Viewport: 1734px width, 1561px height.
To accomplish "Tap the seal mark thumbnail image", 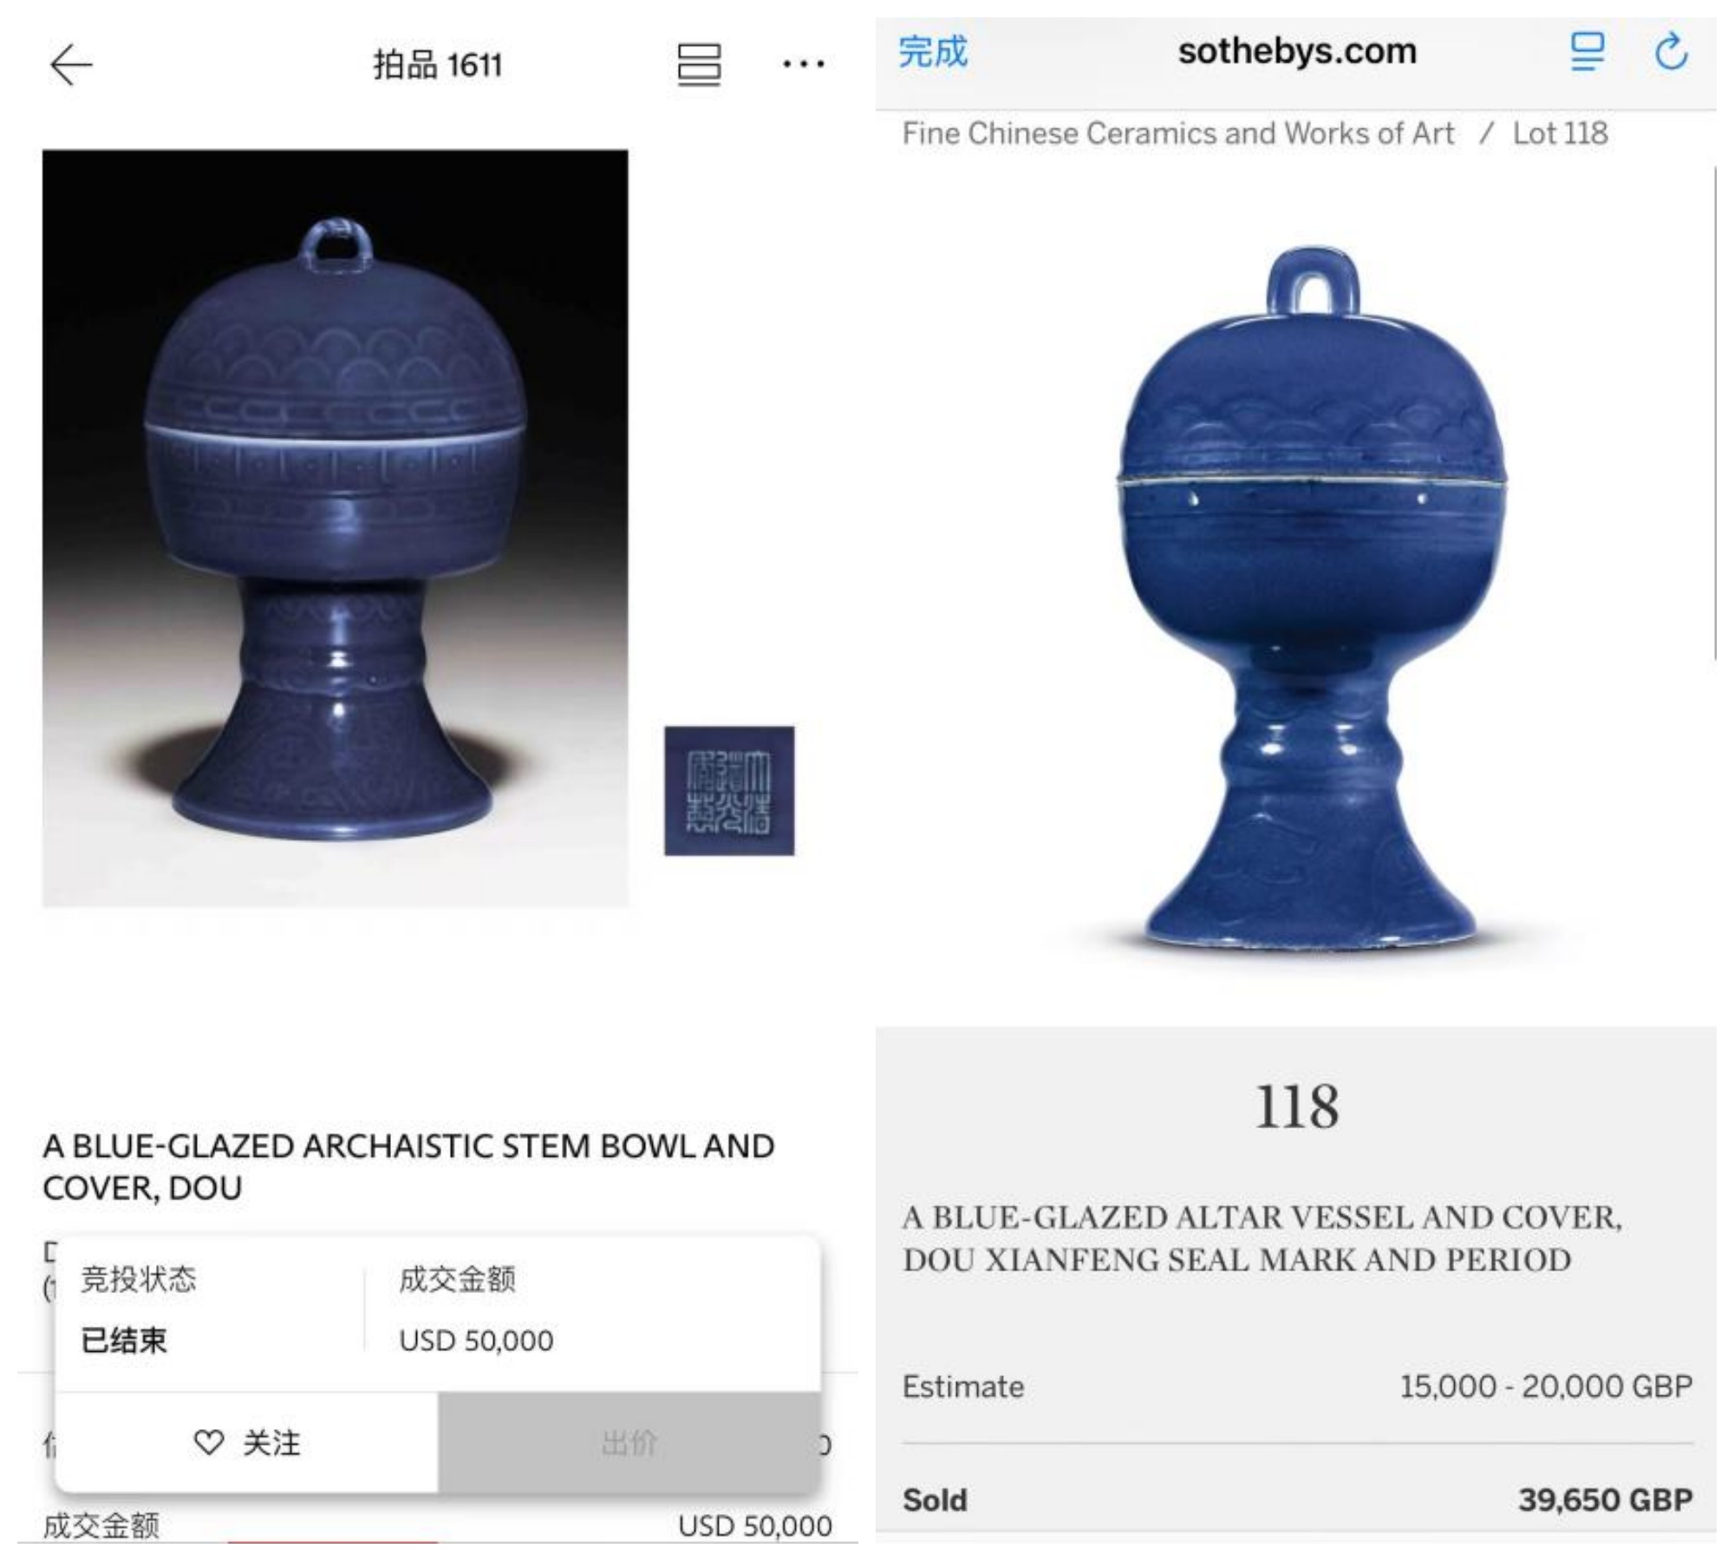I will pyautogui.click(x=729, y=791).
